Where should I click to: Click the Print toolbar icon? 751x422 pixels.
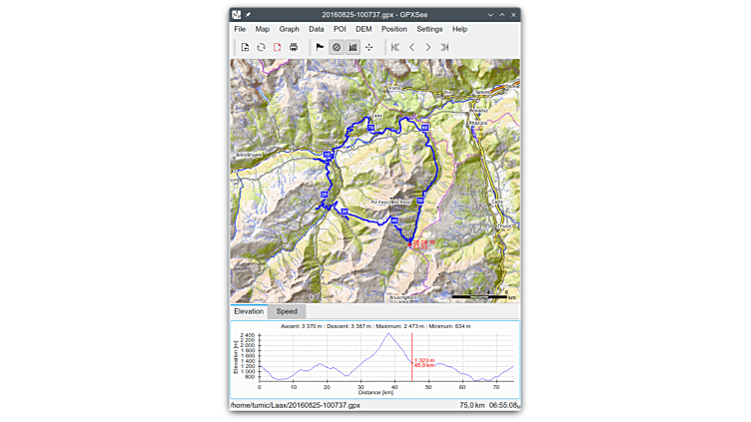coord(294,47)
